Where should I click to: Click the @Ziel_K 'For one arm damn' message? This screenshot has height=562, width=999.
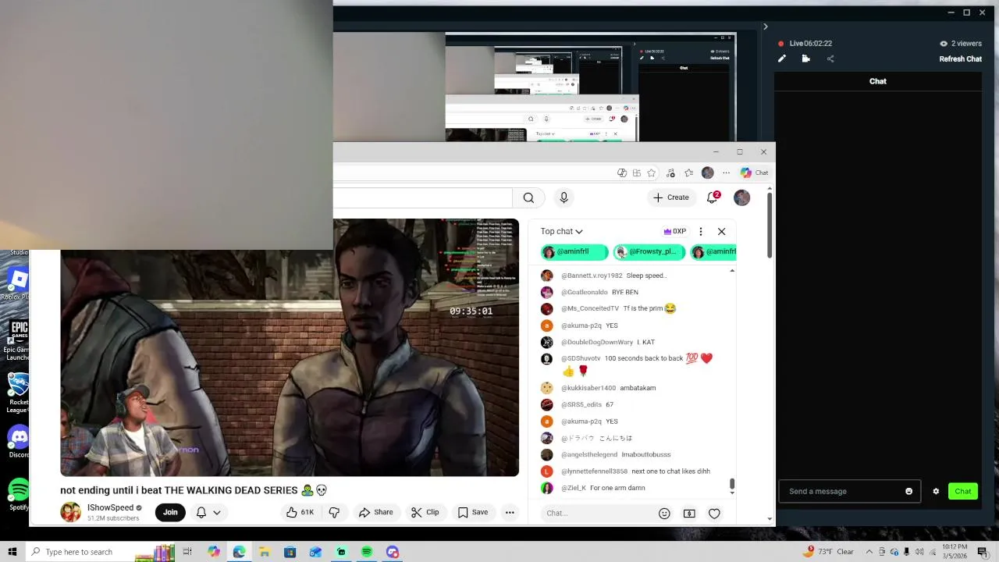[x=632, y=488]
